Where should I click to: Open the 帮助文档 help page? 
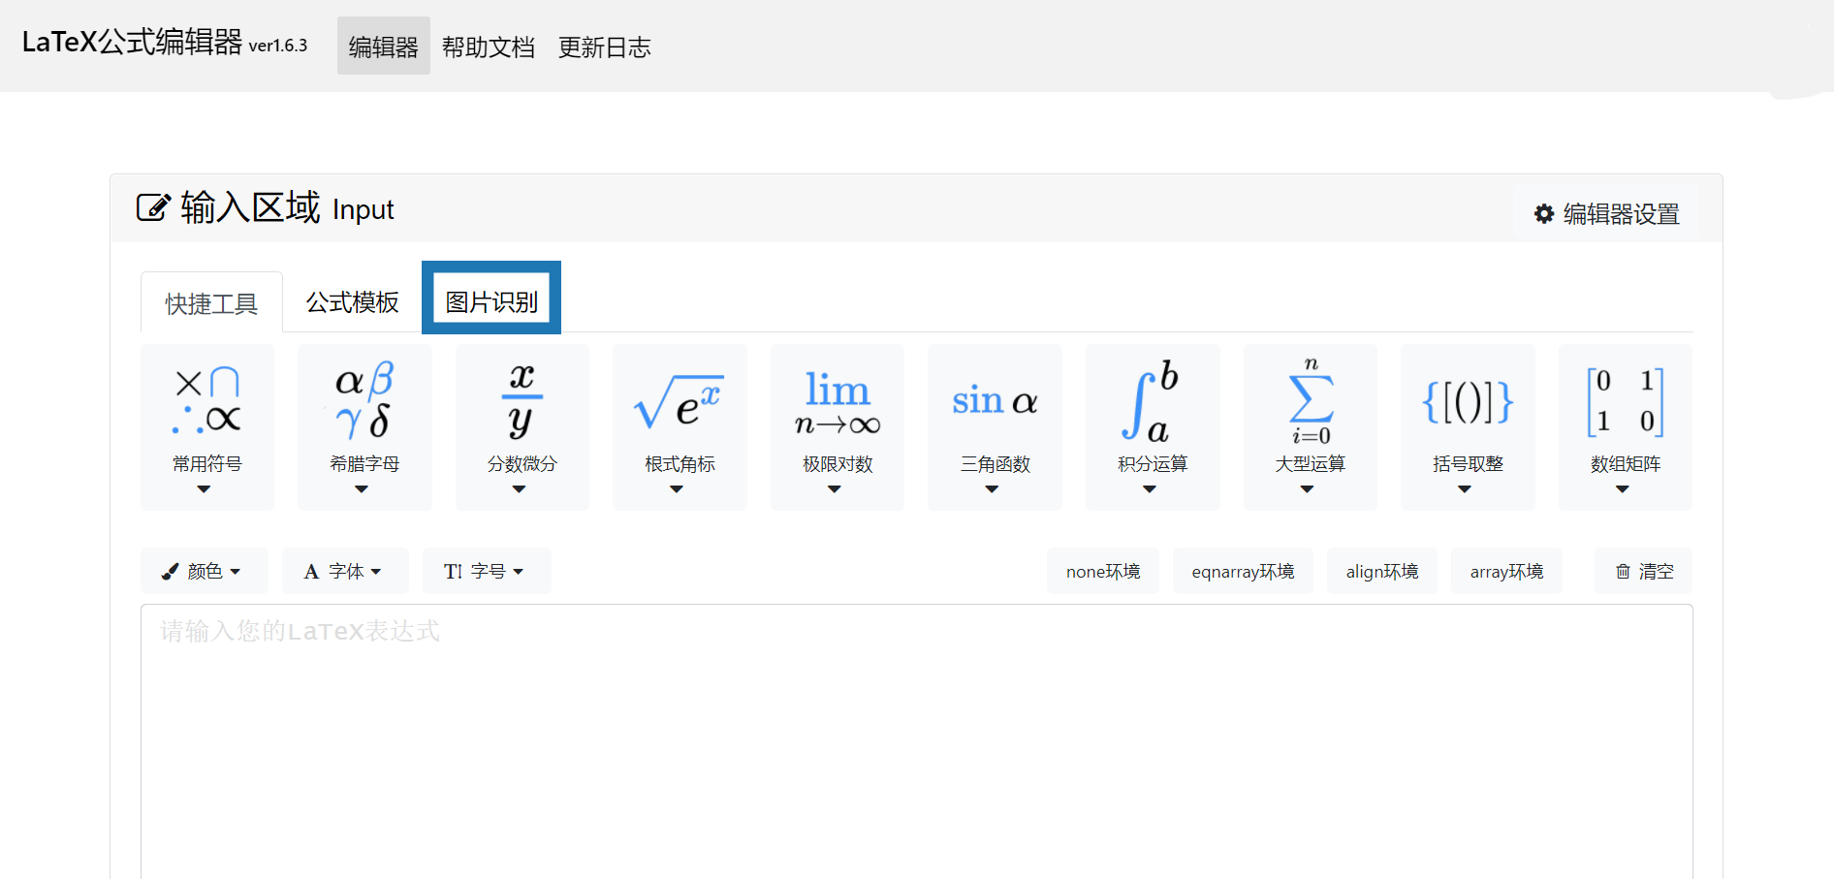tap(489, 47)
